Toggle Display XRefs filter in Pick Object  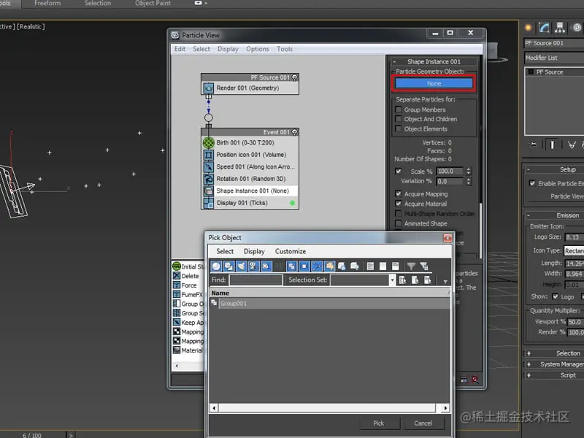coord(304,266)
